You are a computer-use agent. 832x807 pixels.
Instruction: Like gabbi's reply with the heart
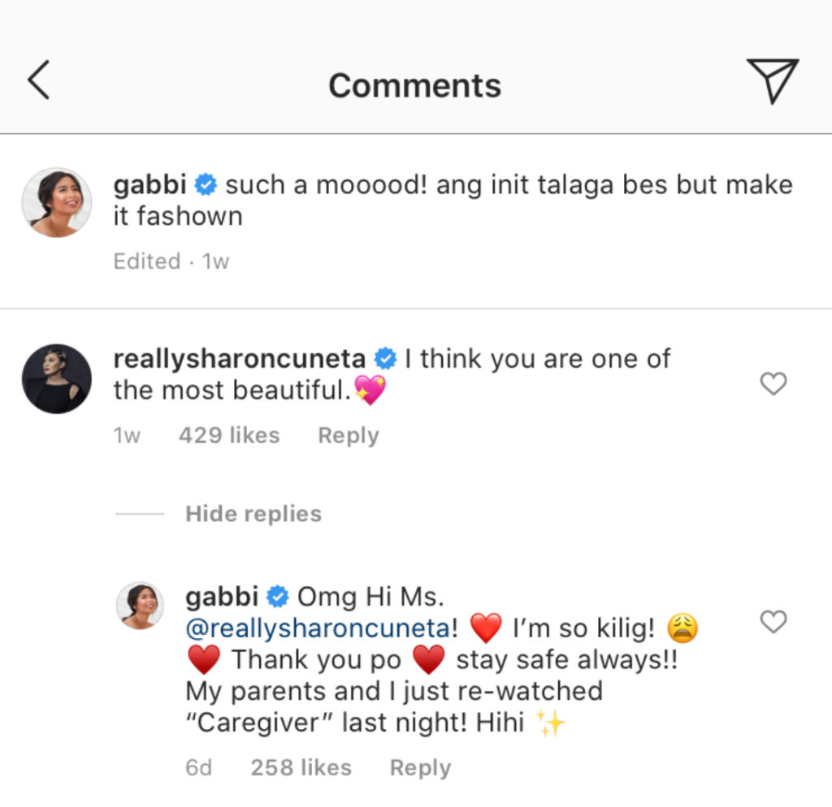click(773, 622)
